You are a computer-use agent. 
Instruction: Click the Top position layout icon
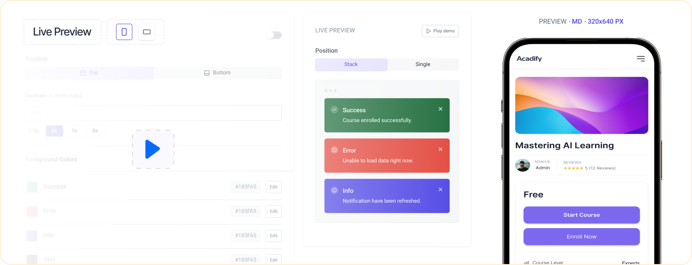pyautogui.click(x=83, y=73)
